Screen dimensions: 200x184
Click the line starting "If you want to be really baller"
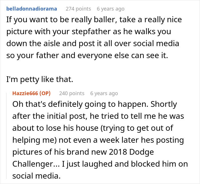(94, 20)
